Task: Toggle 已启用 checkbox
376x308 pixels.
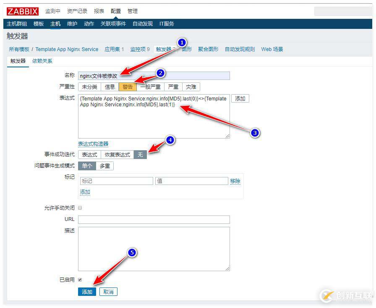Action: (80, 280)
